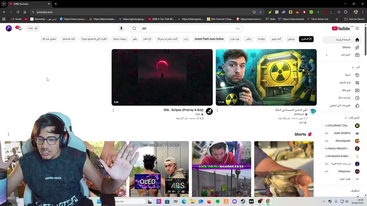Select the Music filter chip
Screen dimensions: 367x206
point(291,39)
